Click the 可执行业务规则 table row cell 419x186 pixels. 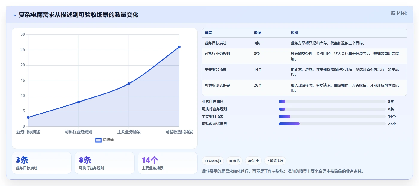click(x=217, y=54)
